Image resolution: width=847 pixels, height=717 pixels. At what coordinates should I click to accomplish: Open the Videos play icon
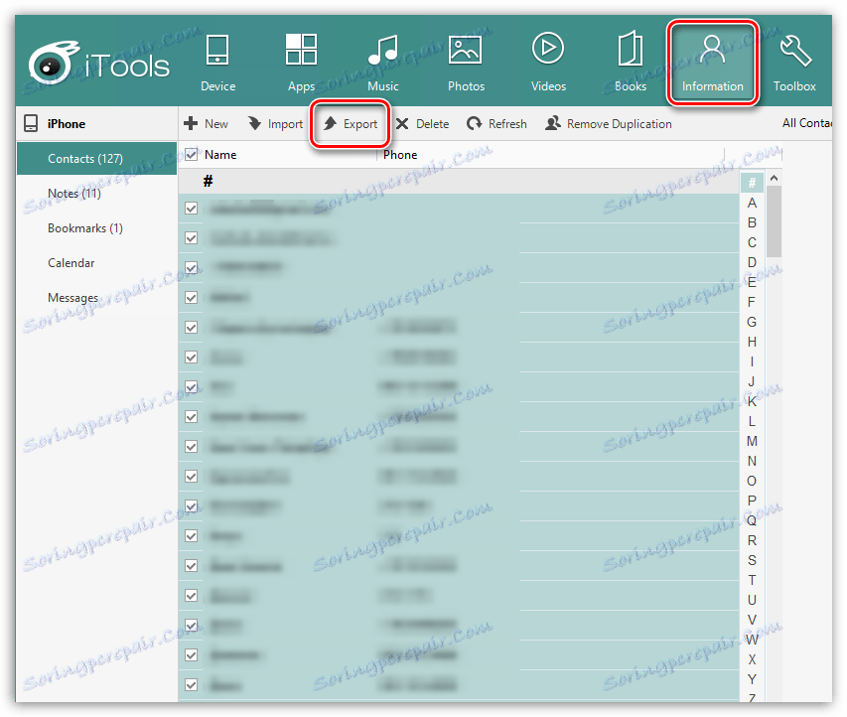pos(548,49)
